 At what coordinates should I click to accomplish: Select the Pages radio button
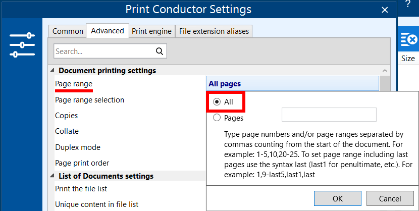pyautogui.click(x=217, y=118)
